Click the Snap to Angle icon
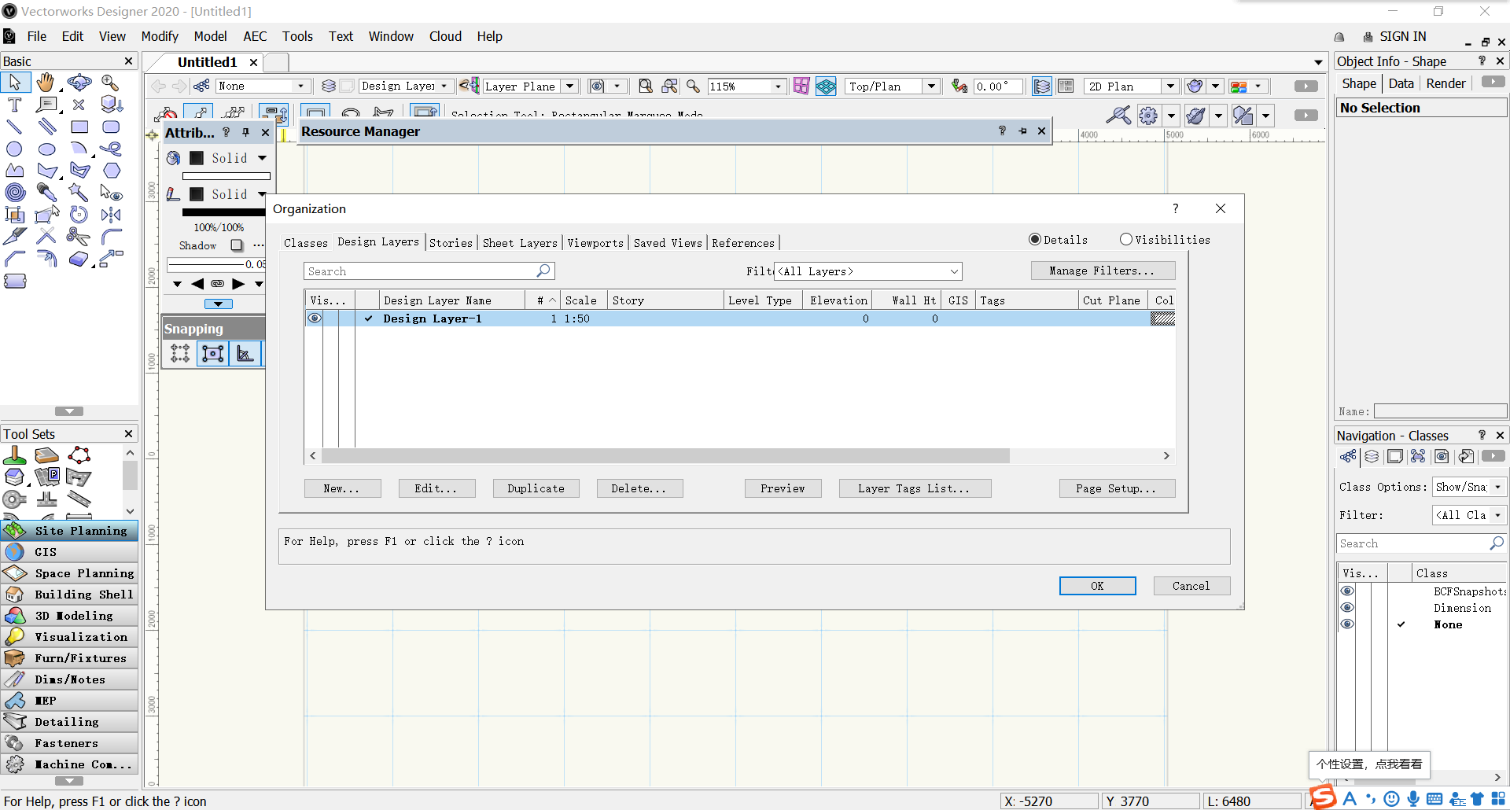Viewport: 1510px width, 810px height. pos(245,353)
